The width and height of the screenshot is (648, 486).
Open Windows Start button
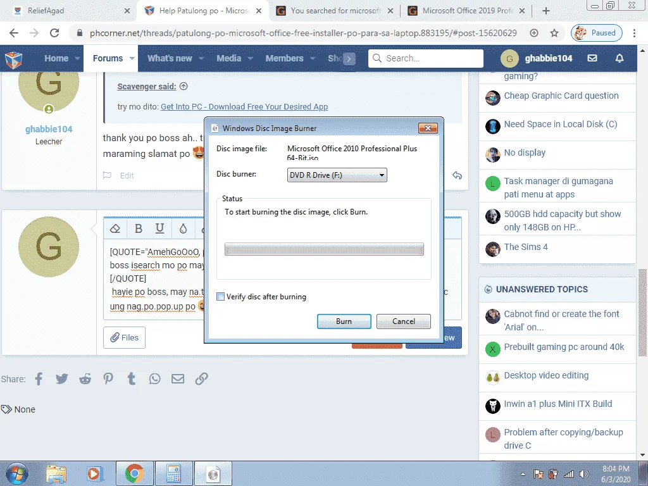17,473
